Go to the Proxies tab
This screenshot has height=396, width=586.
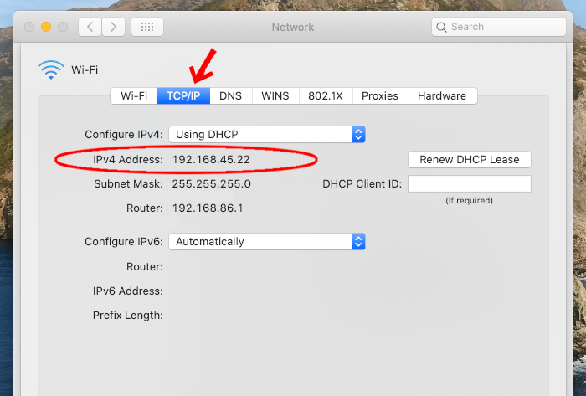click(x=380, y=96)
